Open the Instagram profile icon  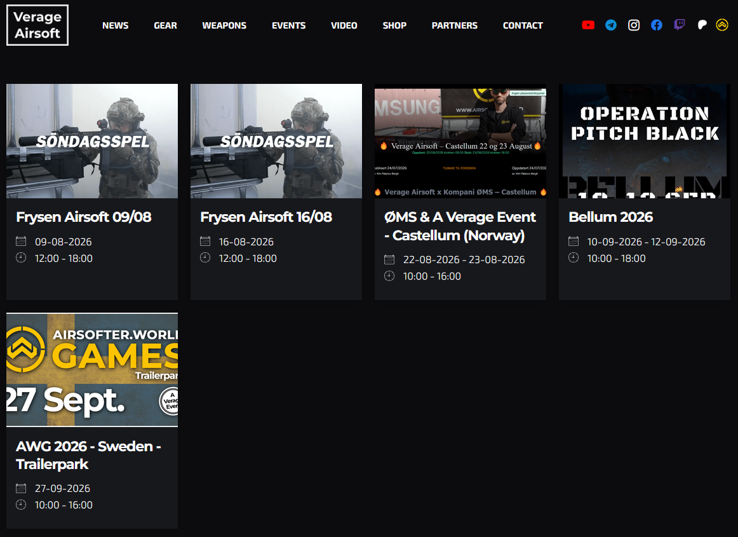coord(633,25)
